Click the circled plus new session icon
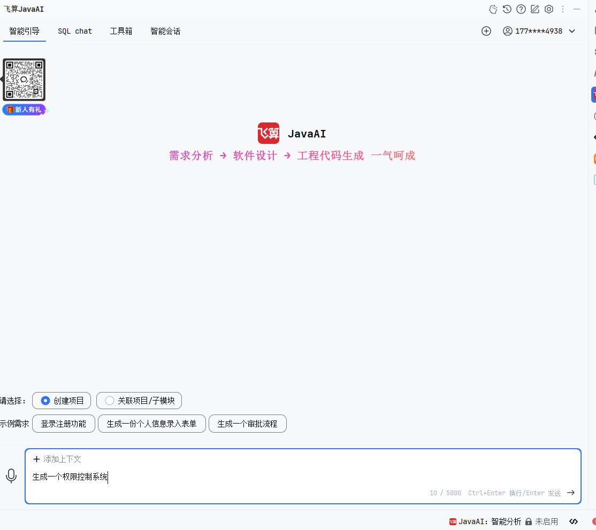596x530 pixels. coord(486,31)
